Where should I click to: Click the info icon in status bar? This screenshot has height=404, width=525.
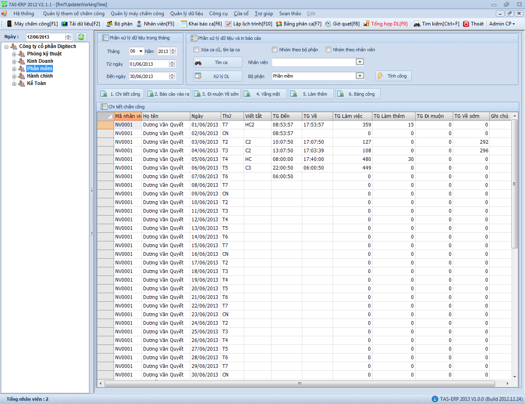point(435,399)
